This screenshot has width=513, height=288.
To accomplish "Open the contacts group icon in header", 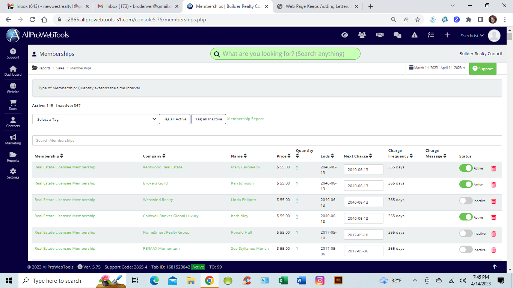I will [x=362, y=35].
